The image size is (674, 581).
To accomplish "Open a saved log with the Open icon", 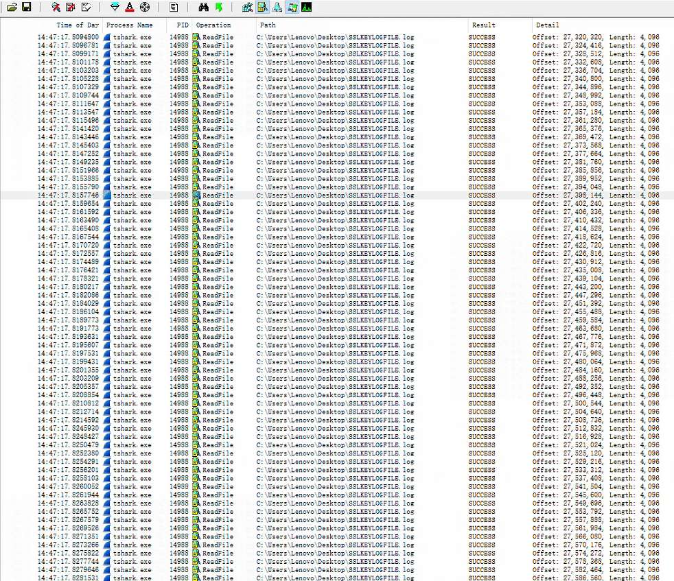I will pyautogui.click(x=12, y=8).
